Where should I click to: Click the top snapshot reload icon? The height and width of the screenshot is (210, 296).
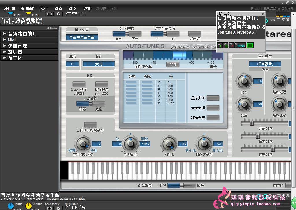click(x=58, y=14)
